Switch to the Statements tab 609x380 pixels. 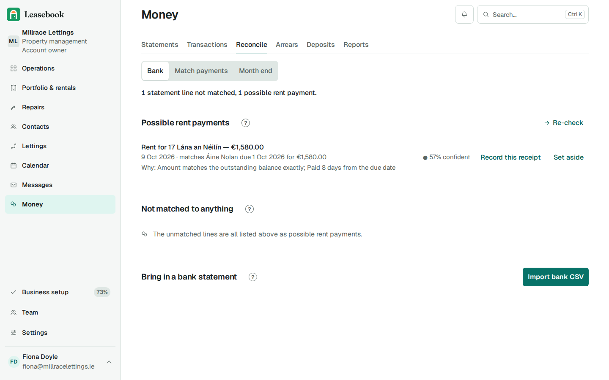coord(159,45)
